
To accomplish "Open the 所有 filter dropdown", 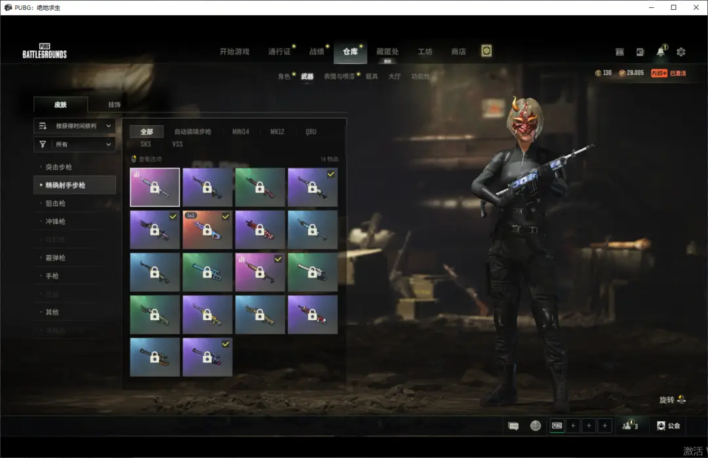I will pos(75,144).
